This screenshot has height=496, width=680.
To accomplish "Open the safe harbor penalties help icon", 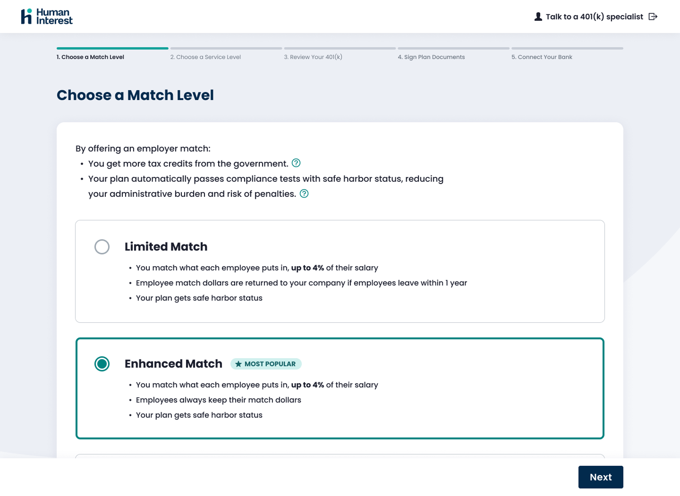I will (x=304, y=193).
